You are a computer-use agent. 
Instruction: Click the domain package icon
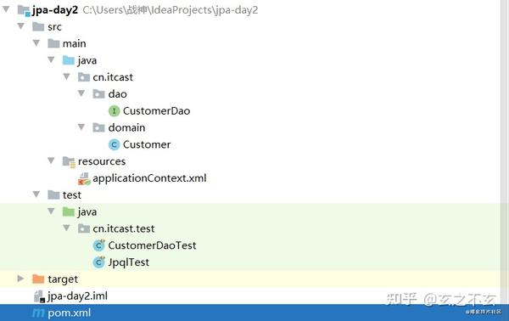click(98, 127)
